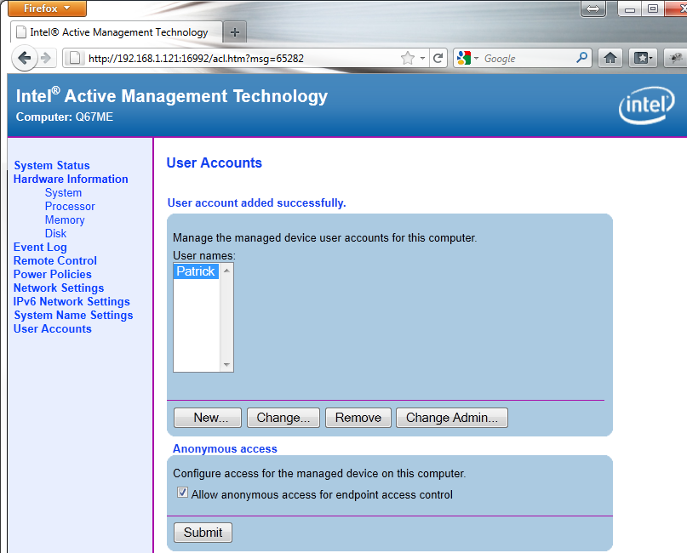The width and height of the screenshot is (687, 553).
Task: Open the bookmarks toolbar button
Action: click(644, 58)
